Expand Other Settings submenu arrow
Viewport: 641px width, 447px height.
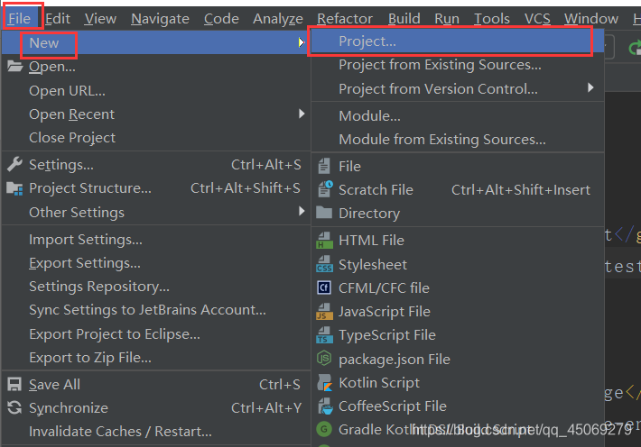click(x=302, y=211)
